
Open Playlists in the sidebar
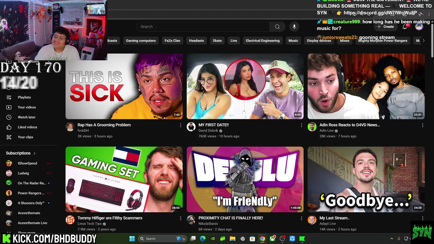click(x=24, y=97)
